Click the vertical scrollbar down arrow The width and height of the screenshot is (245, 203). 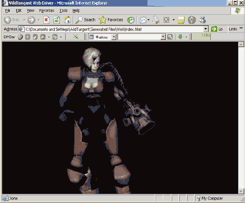coord(241,191)
